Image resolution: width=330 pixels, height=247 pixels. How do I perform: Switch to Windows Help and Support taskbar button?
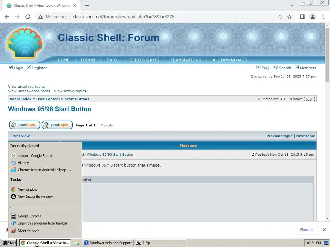[108, 243]
